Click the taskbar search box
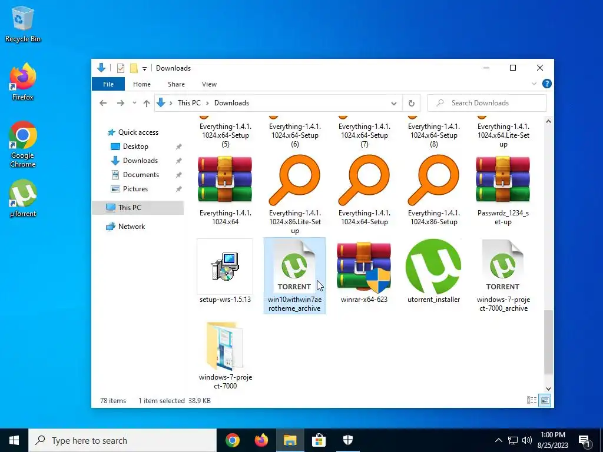Screen dimensions: 603x452 tap(122, 440)
